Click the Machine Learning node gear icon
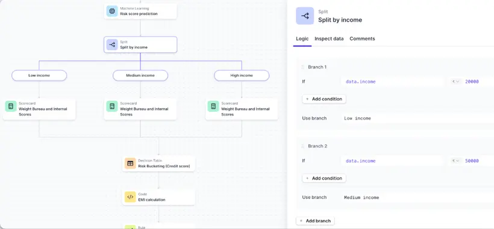This screenshot has width=494, height=229. click(112, 11)
